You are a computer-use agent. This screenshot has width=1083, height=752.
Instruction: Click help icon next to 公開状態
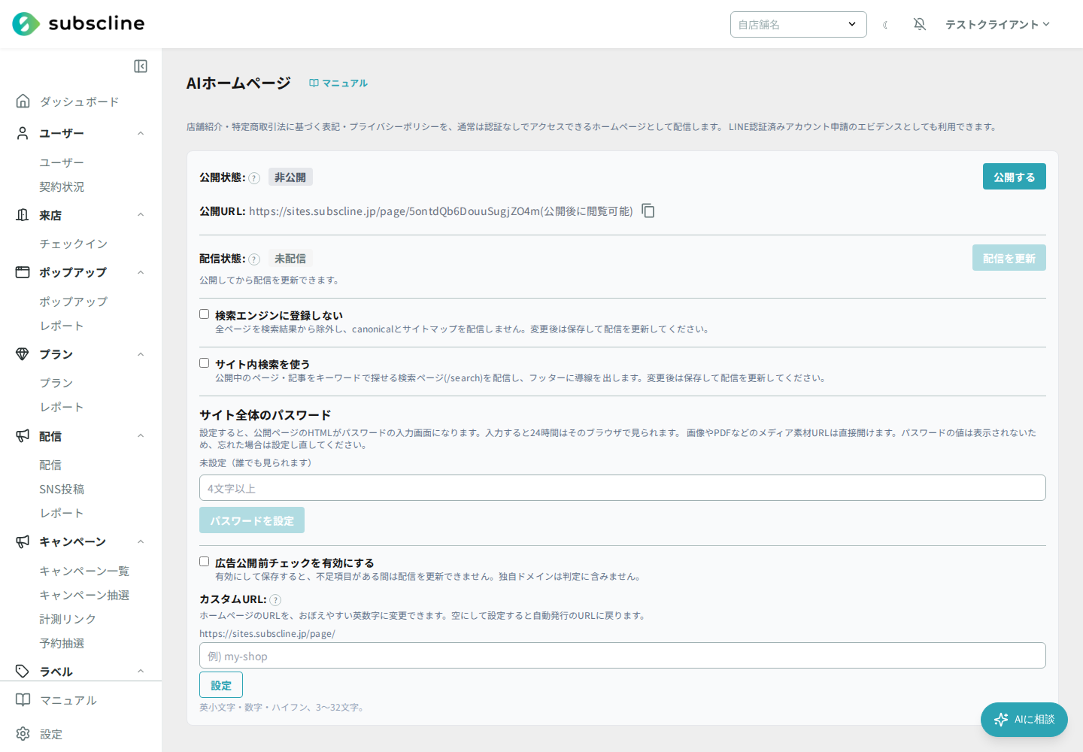(254, 178)
